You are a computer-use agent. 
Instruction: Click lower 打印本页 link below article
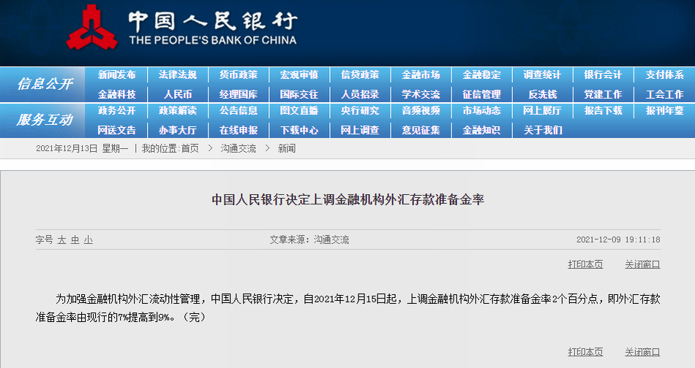pyautogui.click(x=585, y=352)
